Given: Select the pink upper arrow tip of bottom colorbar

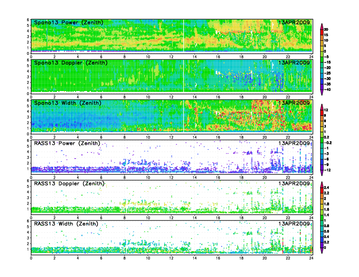Looking at the screenshot, I should 322,184.
